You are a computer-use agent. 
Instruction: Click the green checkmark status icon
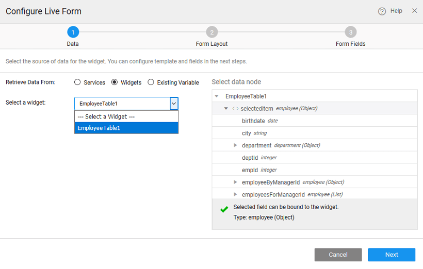point(224,210)
